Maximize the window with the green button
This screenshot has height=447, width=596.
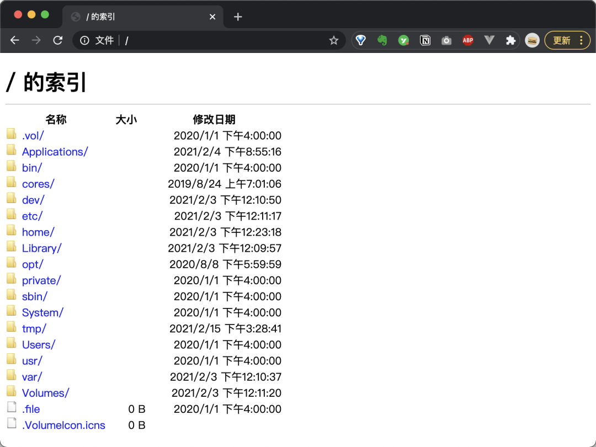click(45, 15)
